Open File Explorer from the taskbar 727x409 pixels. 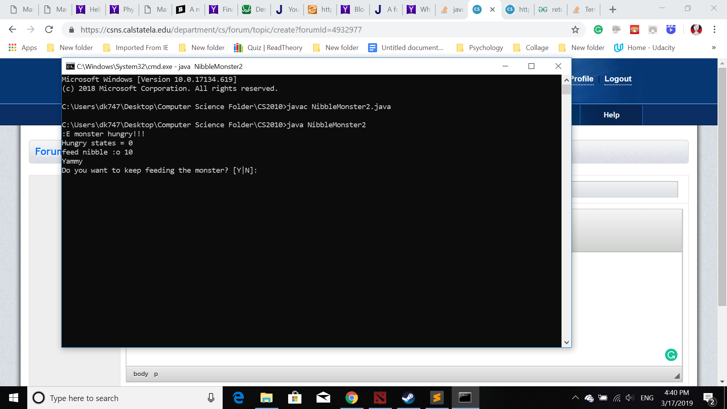(x=267, y=398)
